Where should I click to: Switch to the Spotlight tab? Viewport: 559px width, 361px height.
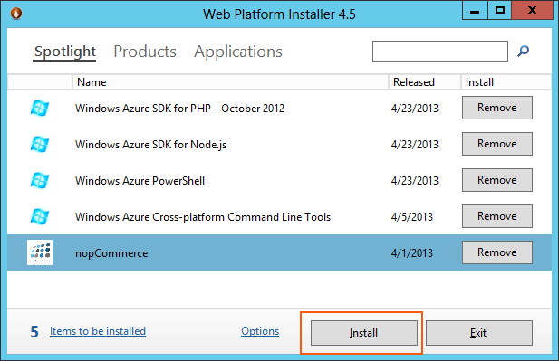(x=65, y=52)
